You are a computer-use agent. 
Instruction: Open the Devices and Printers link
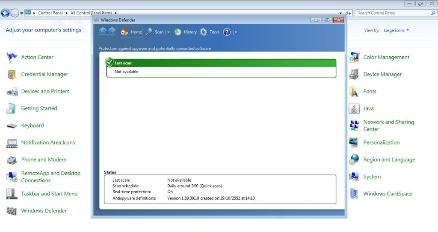(x=45, y=91)
